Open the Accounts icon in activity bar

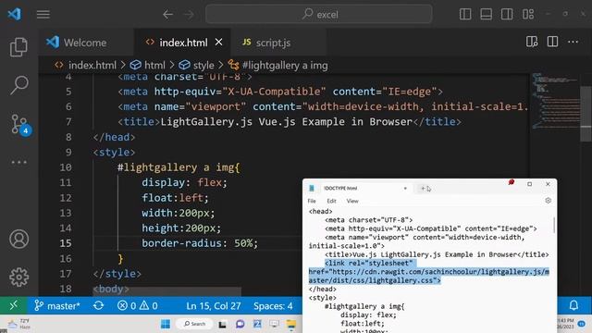18,239
